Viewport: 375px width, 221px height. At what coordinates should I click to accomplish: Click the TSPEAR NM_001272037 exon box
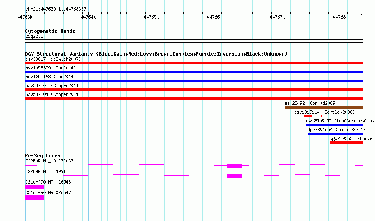[234, 166]
